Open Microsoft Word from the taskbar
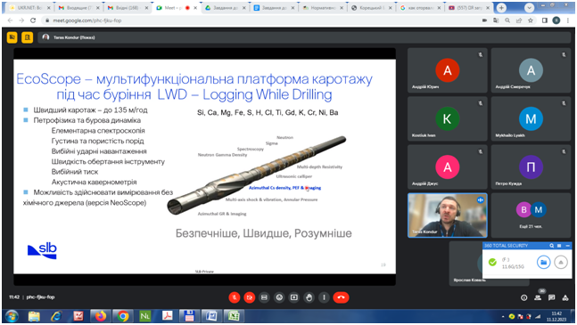The width and height of the screenshot is (577, 325). 211,316
